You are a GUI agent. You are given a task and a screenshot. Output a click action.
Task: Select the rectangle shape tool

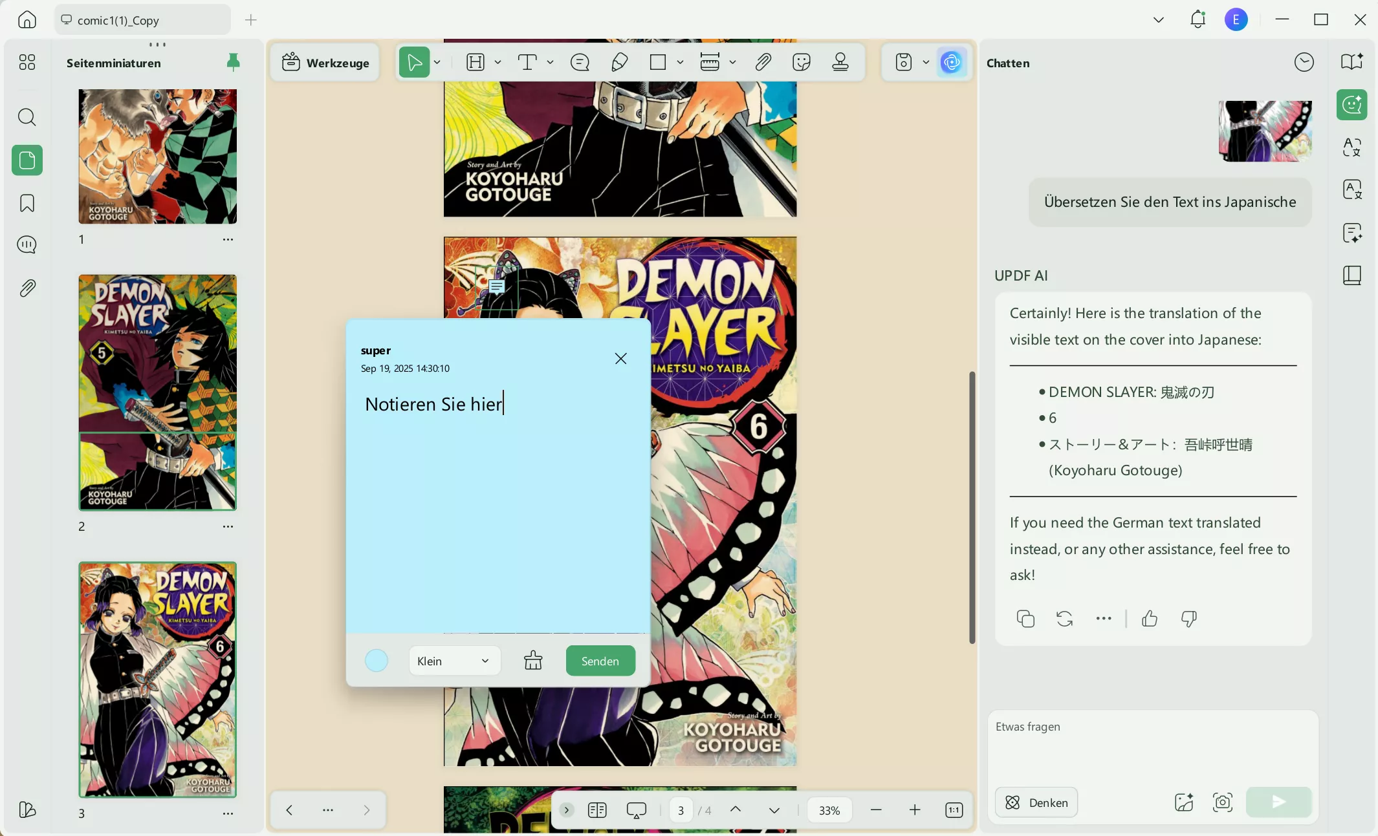pos(658,62)
